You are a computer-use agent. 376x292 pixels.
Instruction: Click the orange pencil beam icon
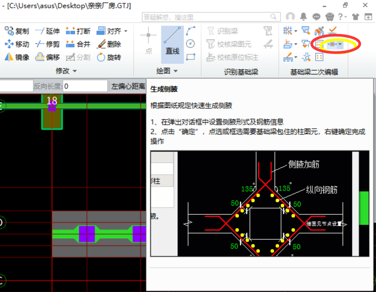click(x=288, y=57)
